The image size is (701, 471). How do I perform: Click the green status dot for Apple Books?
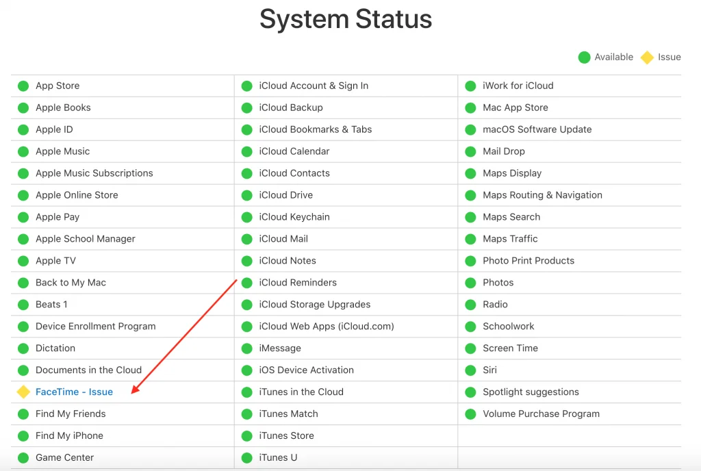click(23, 107)
